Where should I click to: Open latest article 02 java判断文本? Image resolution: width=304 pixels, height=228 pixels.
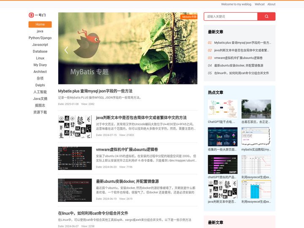coord(242,50)
